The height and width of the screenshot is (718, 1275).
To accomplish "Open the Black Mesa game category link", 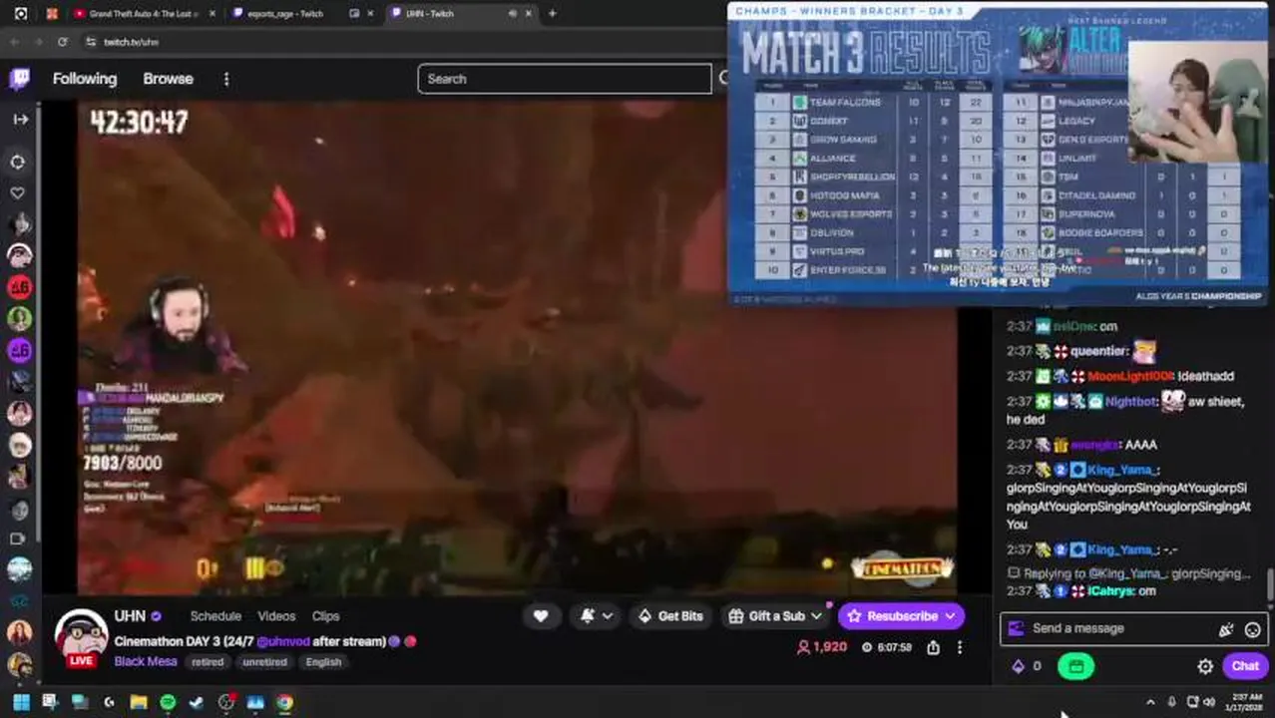I will [x=145, y=662].
